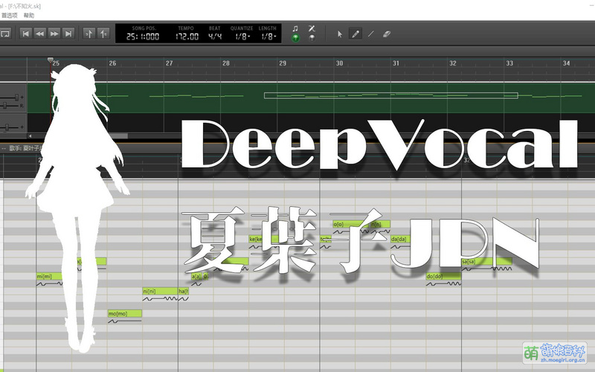The image size is (595, 372).
Task: Click the Tempo 172.00 field
Action: point(187,36)
